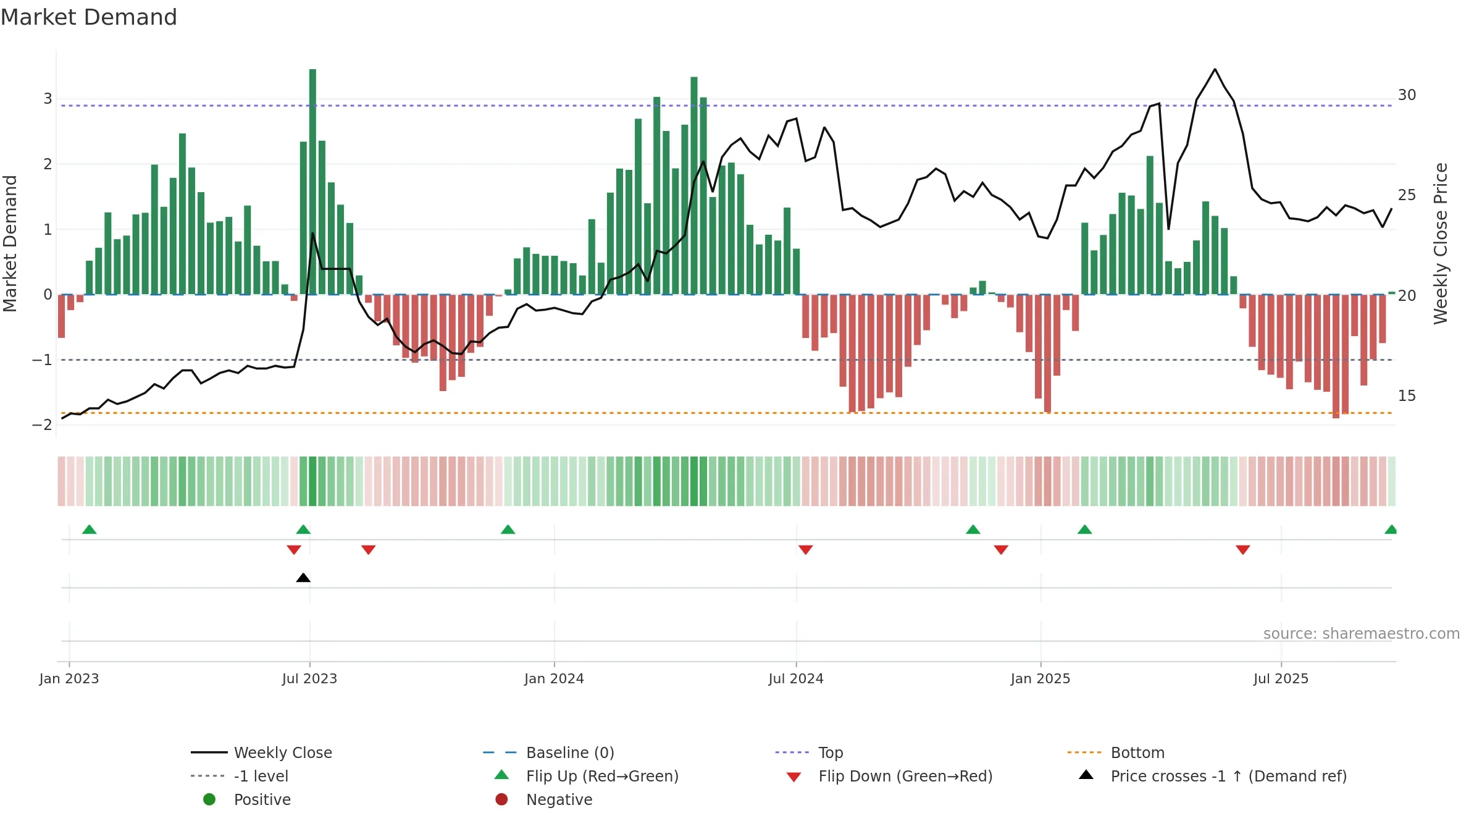Click black line sample beside Weekly Close

pos(209,752)
